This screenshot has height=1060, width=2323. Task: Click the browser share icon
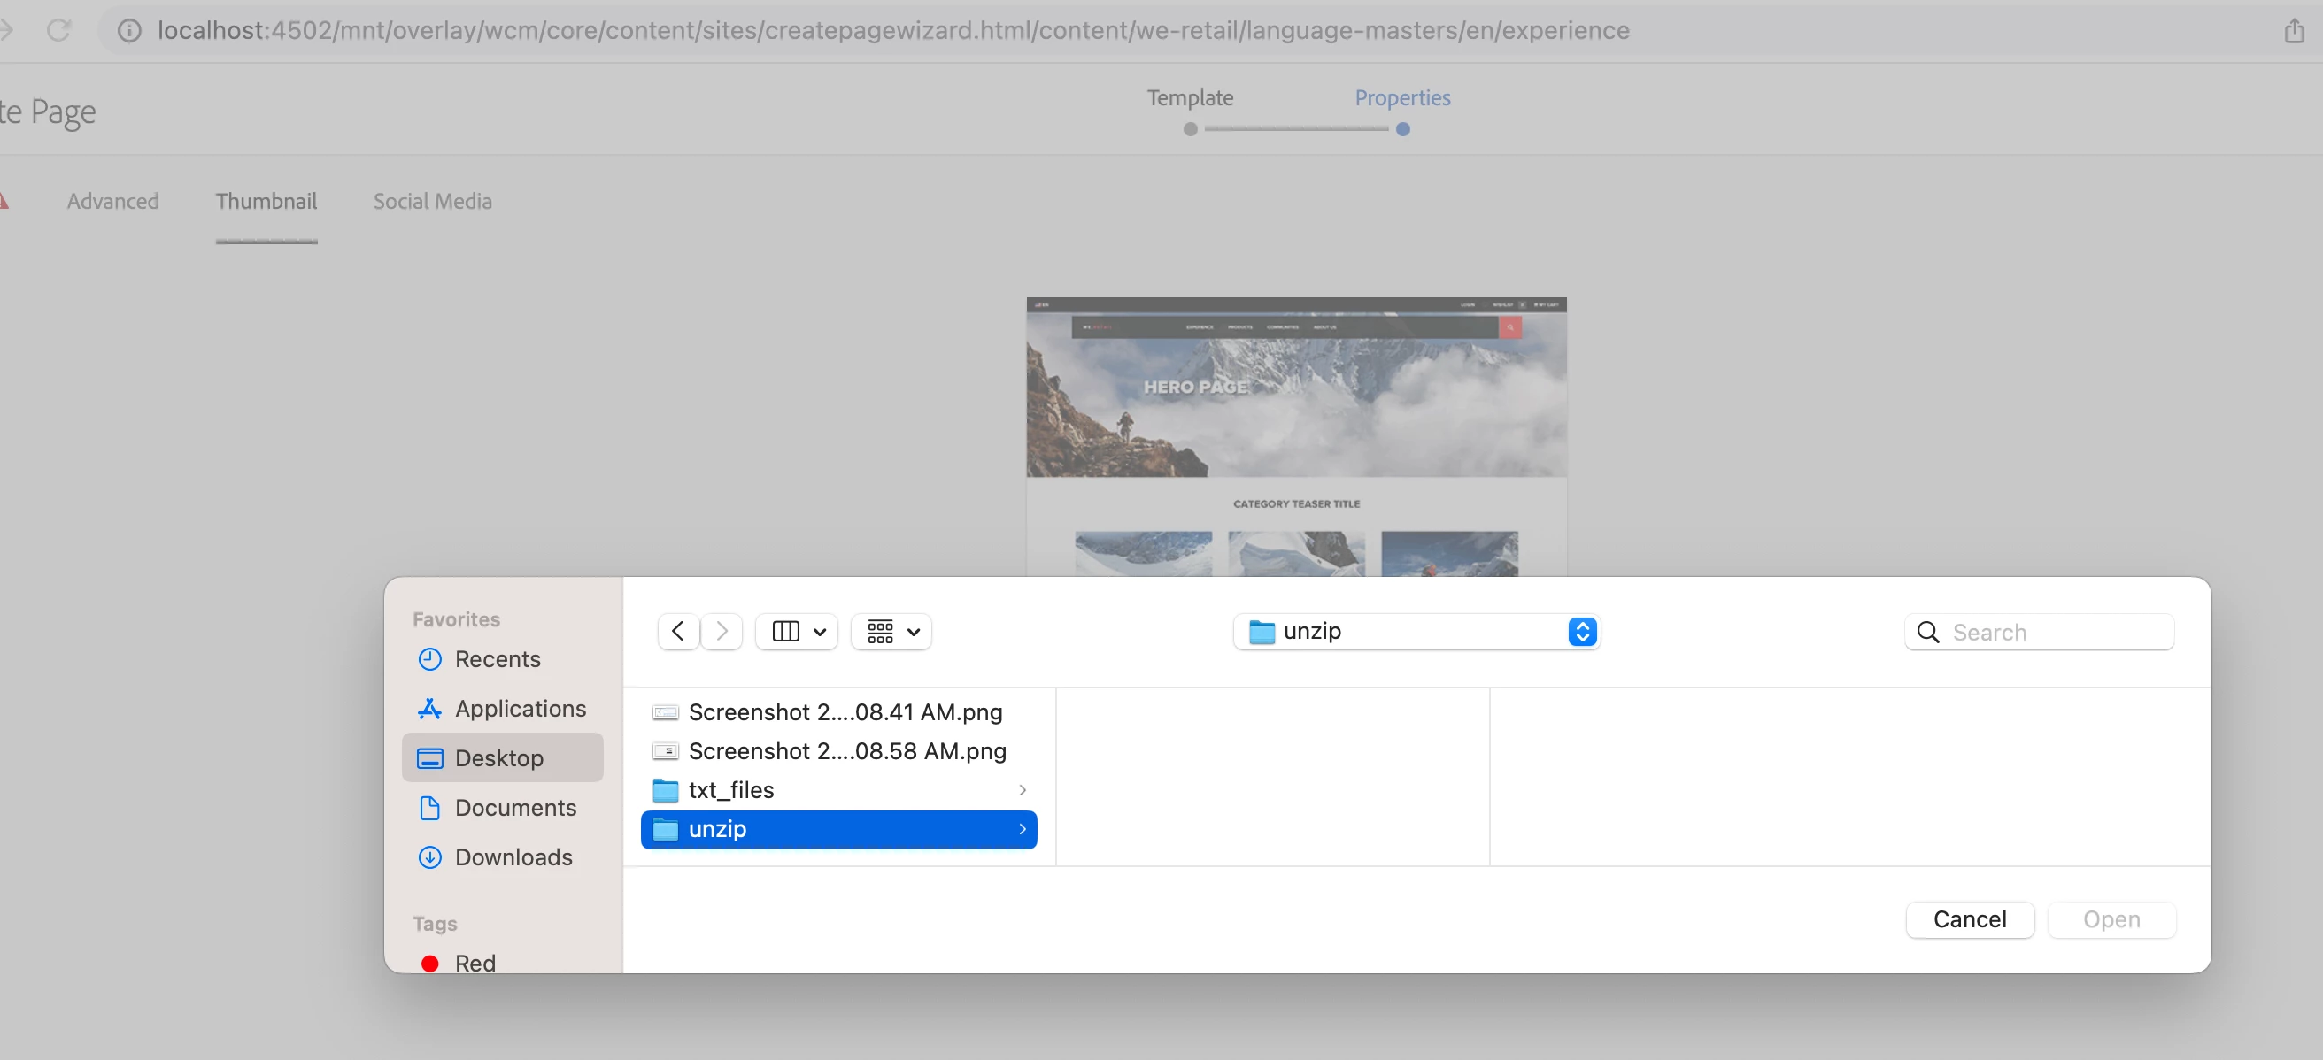(x=2294, y=31)
